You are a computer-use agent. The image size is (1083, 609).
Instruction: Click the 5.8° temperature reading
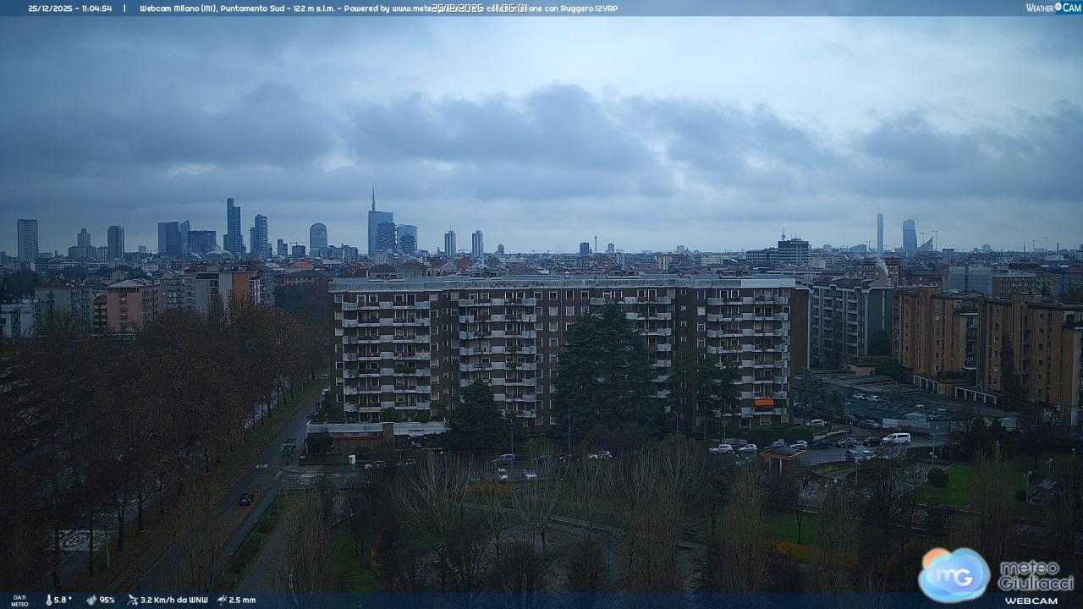pyautogui.click(x=63, y=600)
